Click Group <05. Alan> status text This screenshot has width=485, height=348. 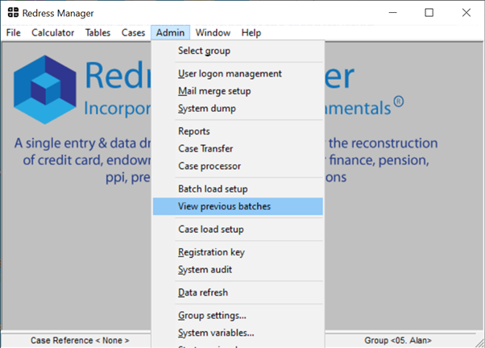(398, 340)
